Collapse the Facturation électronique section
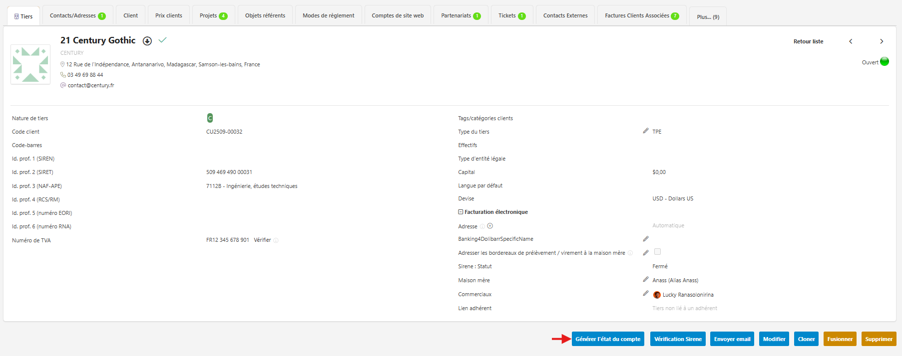The height and width of the screenshot is (356, 902). point(460,212)
